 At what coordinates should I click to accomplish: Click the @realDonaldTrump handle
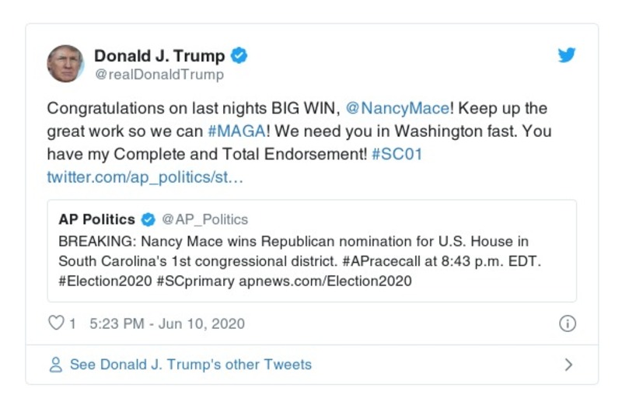click(159, 75)
